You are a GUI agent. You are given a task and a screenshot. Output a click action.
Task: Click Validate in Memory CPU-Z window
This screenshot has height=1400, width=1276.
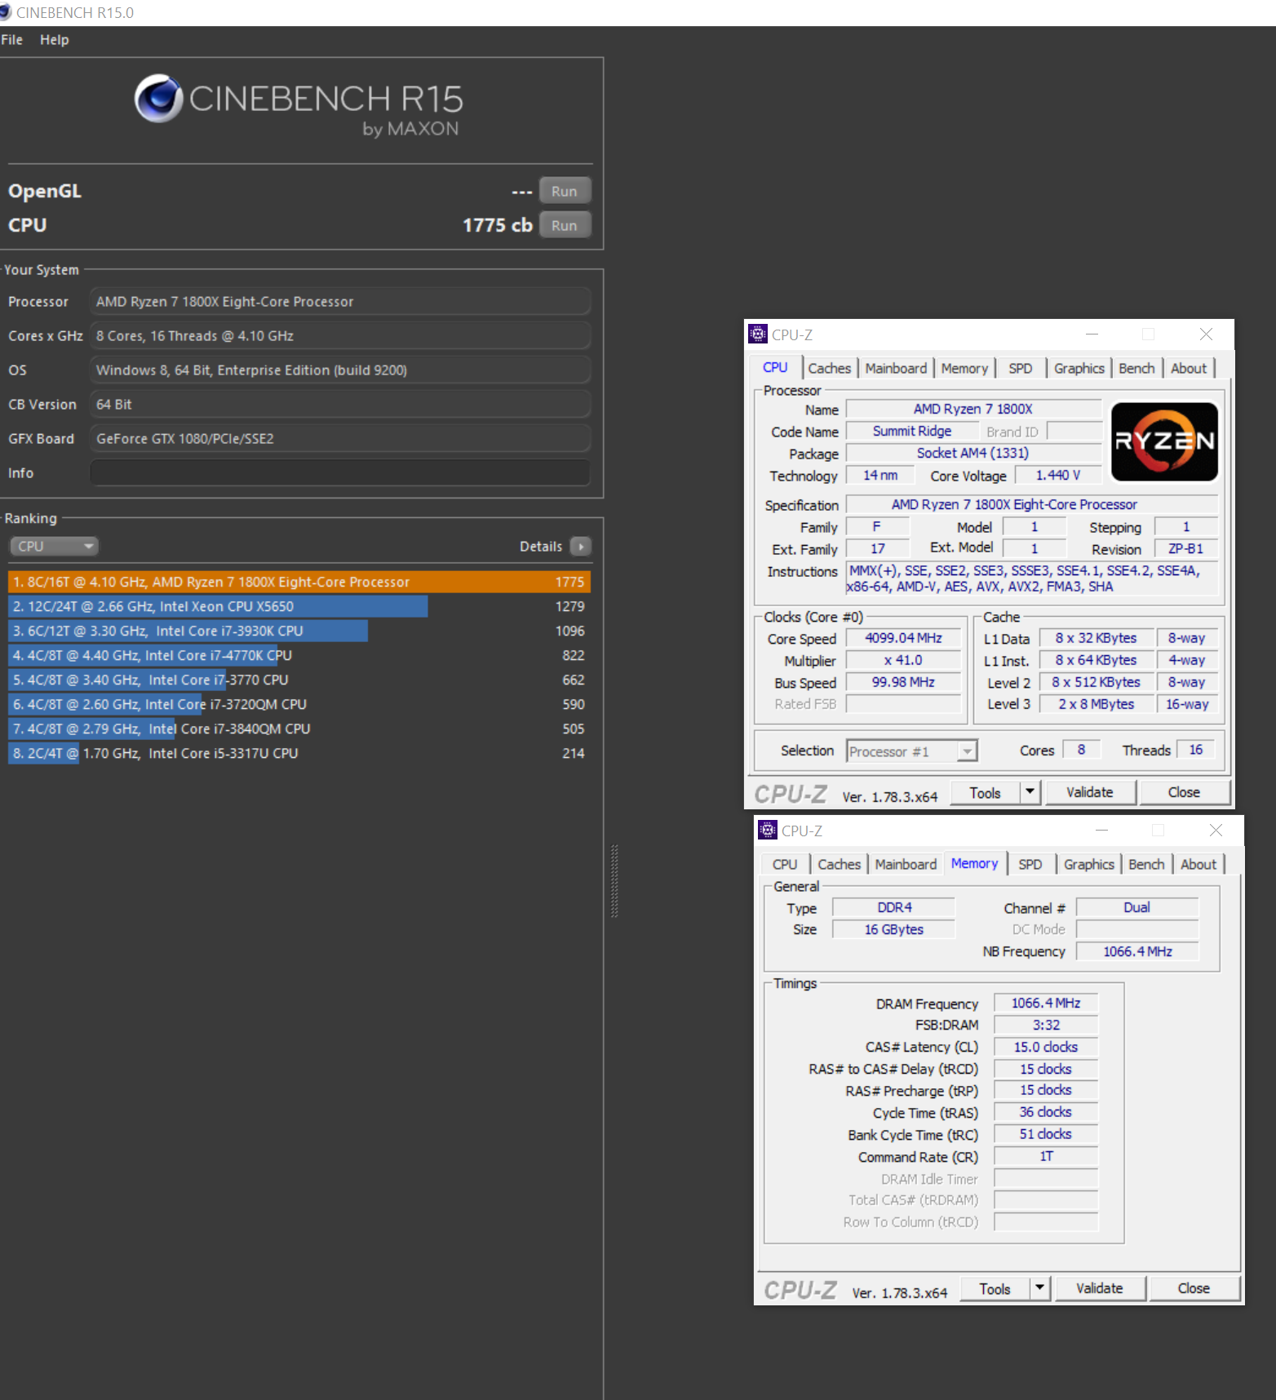pos(1100,1288)
